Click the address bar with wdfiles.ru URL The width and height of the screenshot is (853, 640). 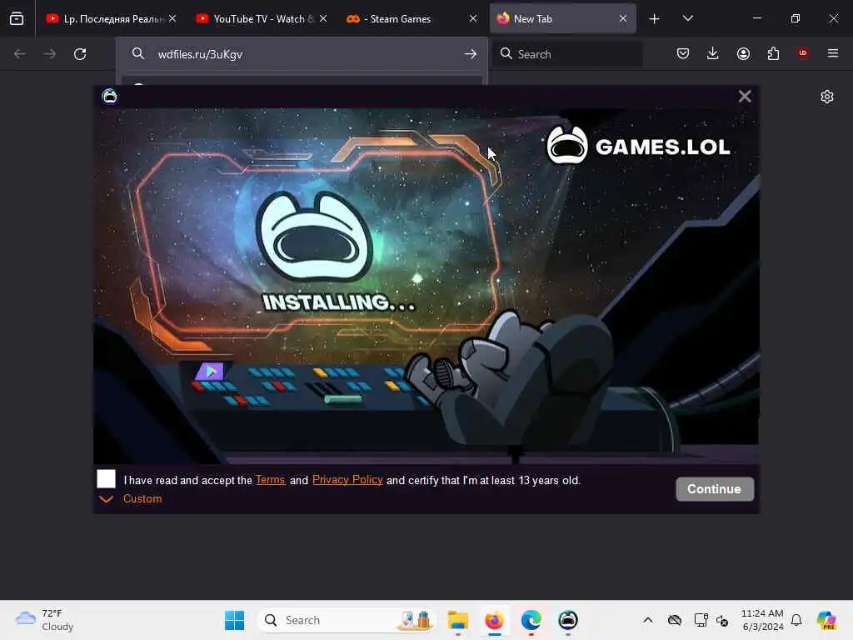coord(302,54)
